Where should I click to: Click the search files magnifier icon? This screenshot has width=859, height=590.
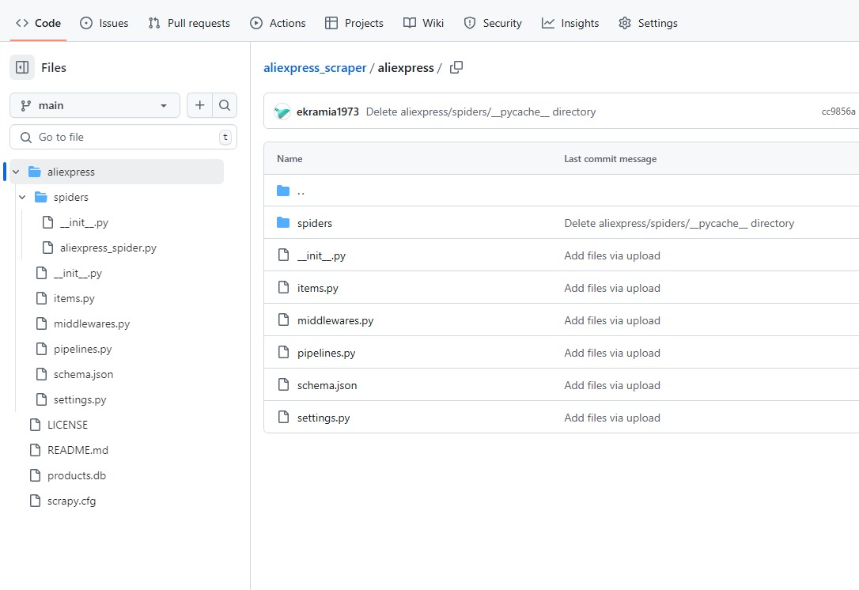click(x=225, y=105)
